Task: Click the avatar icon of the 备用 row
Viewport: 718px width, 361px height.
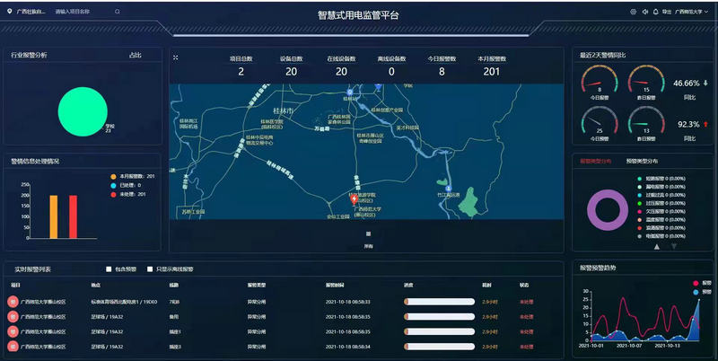Action: (x=13, y=317)
